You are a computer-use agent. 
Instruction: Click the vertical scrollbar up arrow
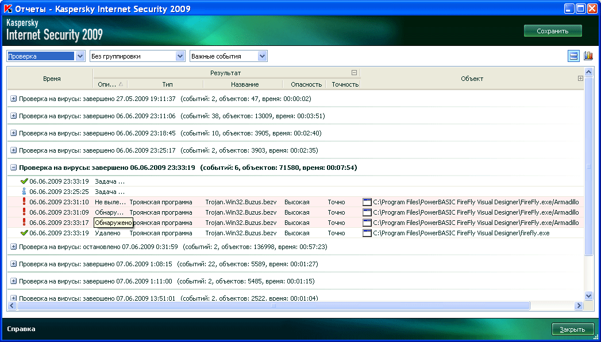[589, 71]
